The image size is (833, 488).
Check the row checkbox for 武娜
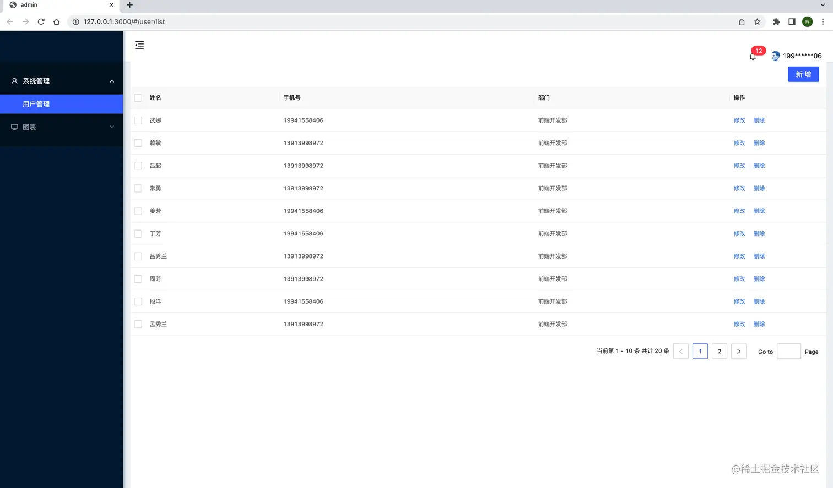138,120
